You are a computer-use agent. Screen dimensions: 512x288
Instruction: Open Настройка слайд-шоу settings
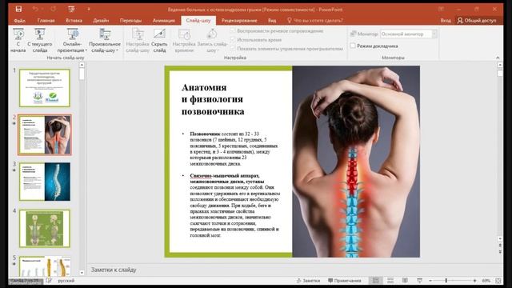click(x=138, y=41)
